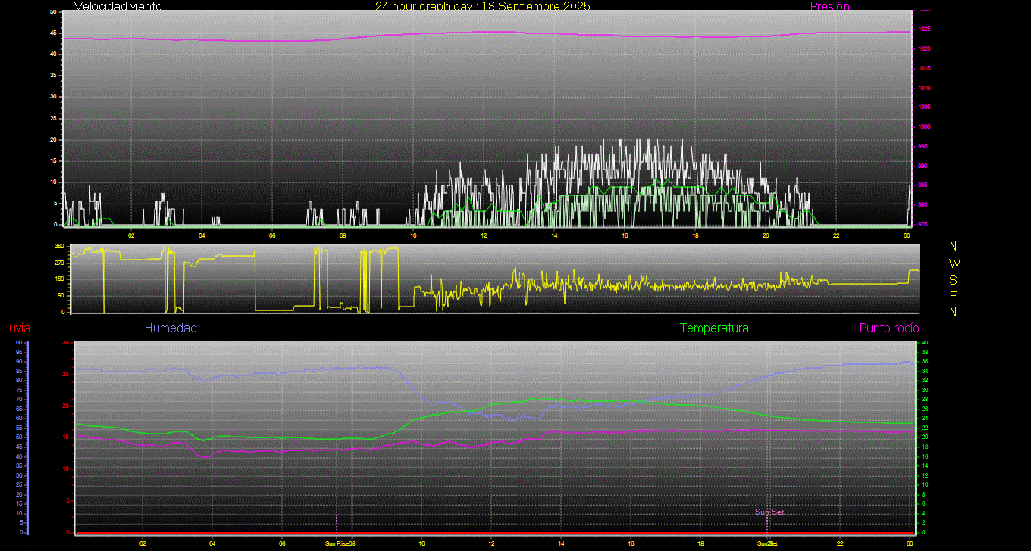This screenshot has height=551, width=1031.
Task: Click the 24 hour graph day title
Action: pos(482,6)
